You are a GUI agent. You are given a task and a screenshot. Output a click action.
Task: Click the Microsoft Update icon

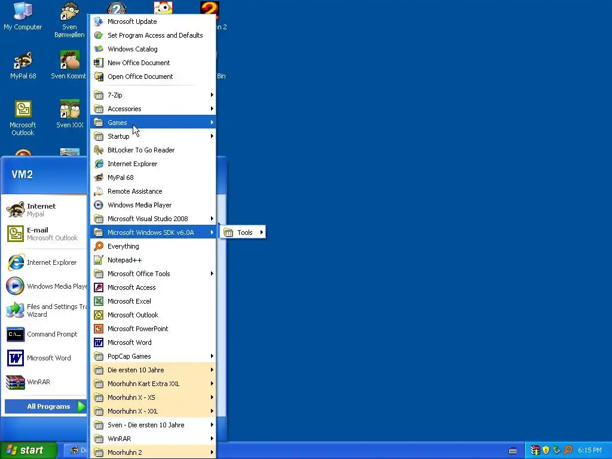coord(99,22)
